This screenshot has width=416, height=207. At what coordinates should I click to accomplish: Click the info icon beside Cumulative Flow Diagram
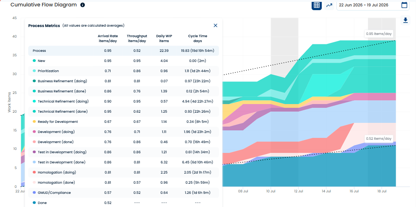(x=83, y=5)
